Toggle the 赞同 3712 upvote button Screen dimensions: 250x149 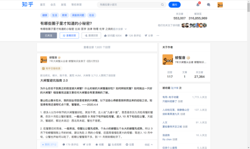coord(49,145)
